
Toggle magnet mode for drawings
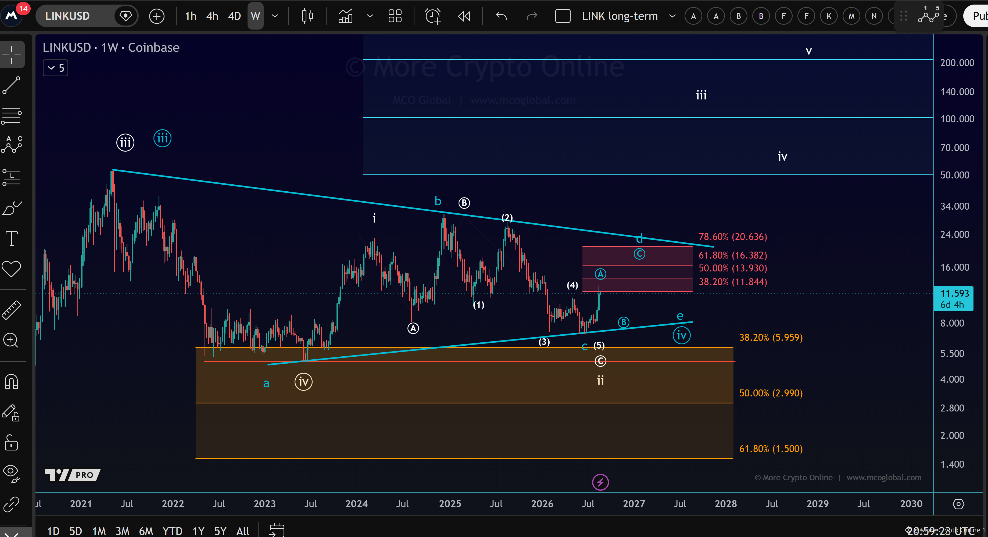click(x=12, y=382)
